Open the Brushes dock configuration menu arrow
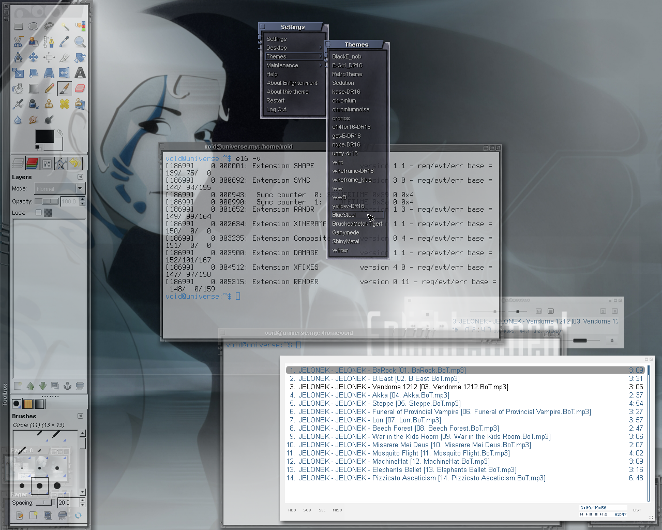 (x=80, y=416)
